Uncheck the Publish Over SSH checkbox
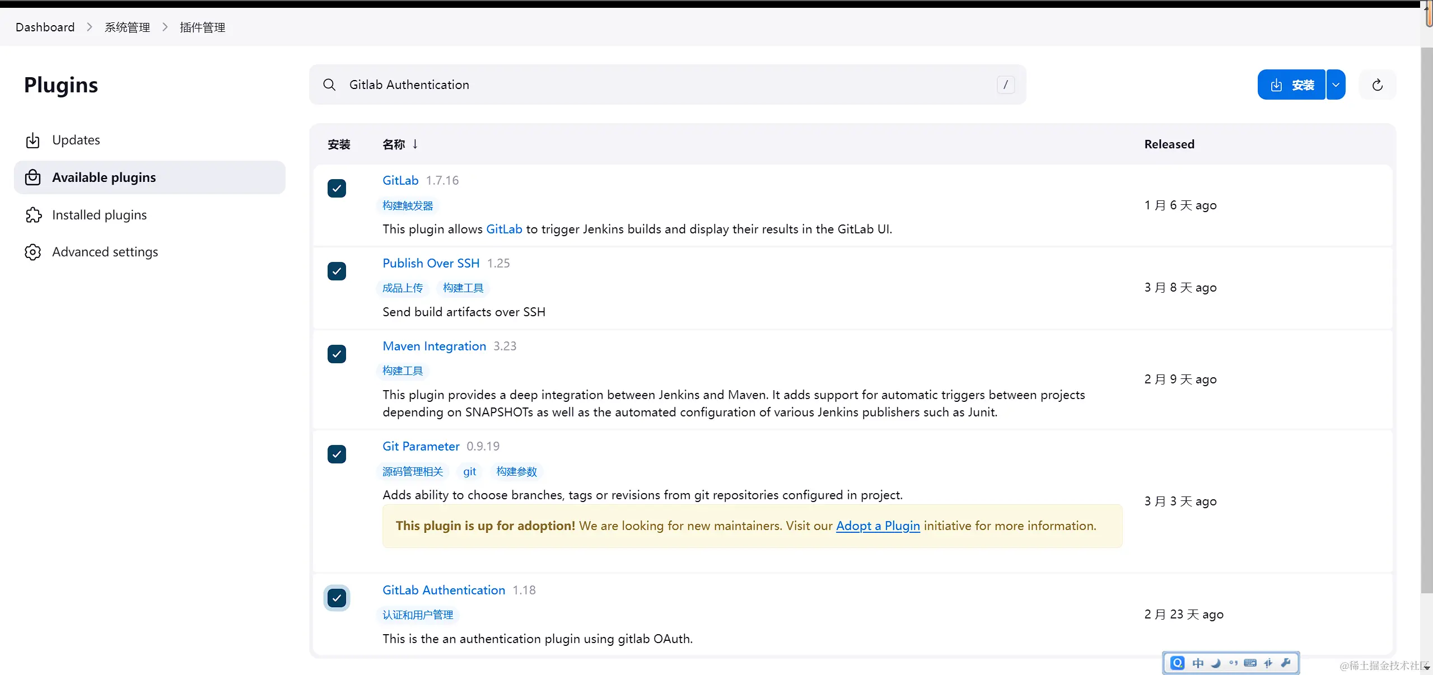Screen dimensions: 1433x675 click(337, 271)
